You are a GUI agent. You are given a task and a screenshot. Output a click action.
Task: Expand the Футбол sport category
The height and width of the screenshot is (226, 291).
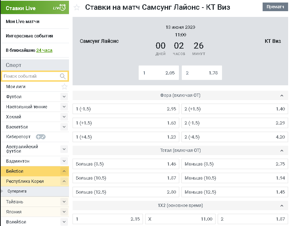click(x=64, y=96)
